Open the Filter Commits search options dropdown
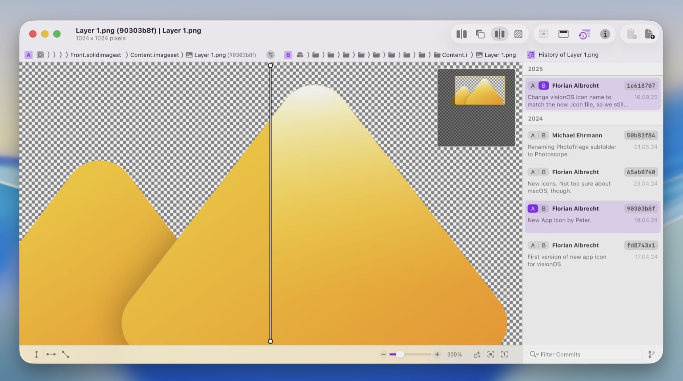The image size is (683, 381). 534,354
